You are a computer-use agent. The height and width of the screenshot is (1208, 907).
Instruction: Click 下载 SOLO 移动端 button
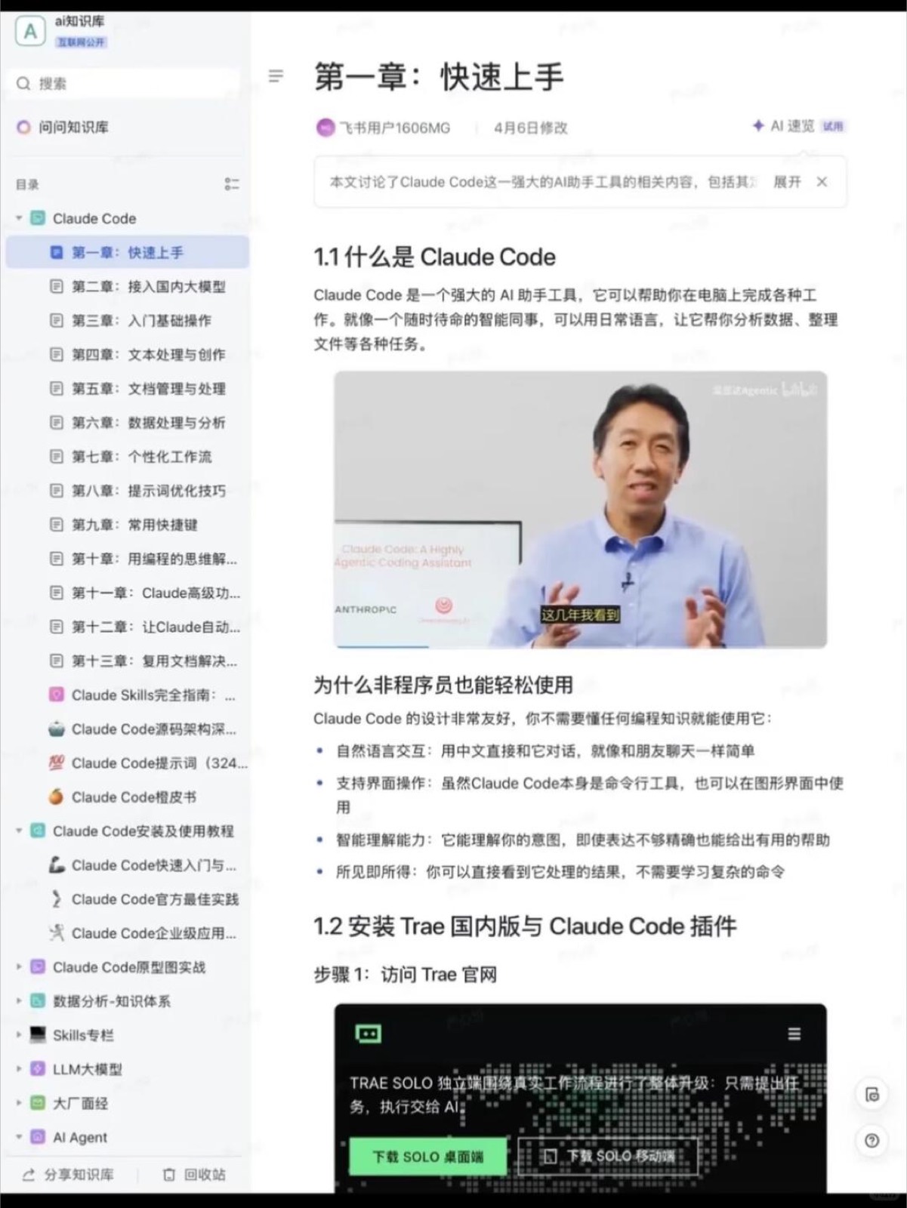coord(609,1157)
